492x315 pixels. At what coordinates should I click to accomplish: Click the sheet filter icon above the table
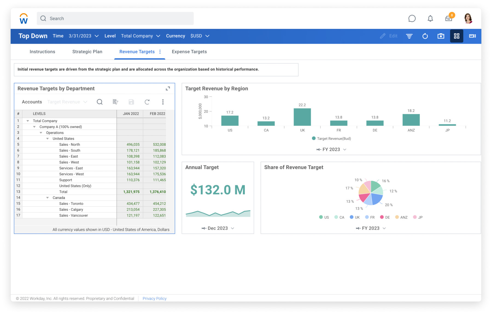115,102
